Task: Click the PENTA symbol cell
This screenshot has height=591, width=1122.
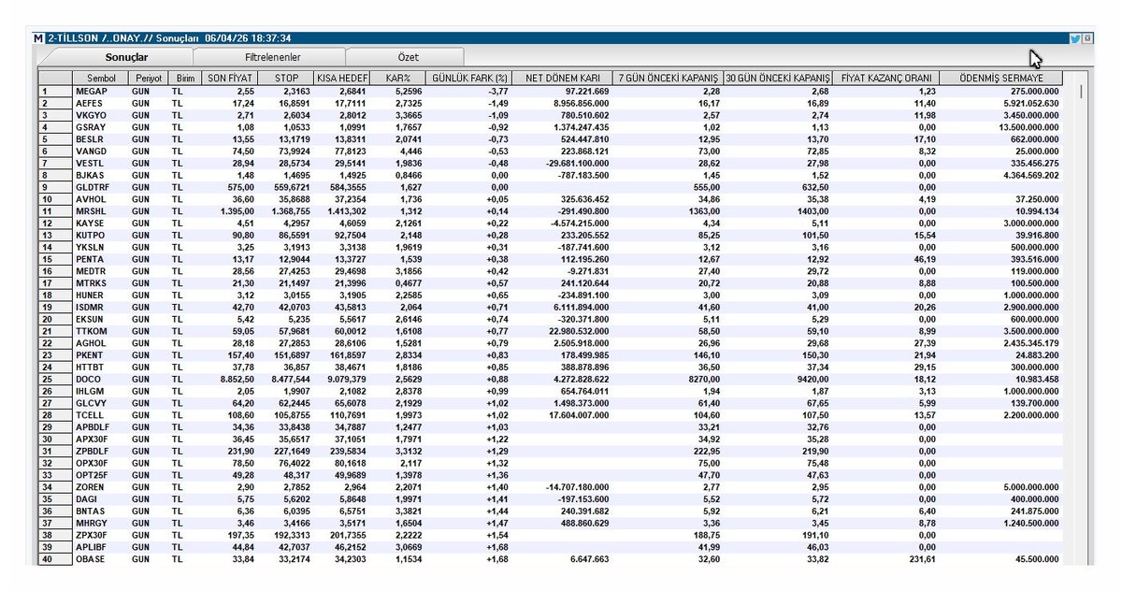Action: coord(101,260)
